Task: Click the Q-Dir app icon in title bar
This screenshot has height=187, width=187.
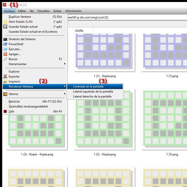Action: point(4,5)
